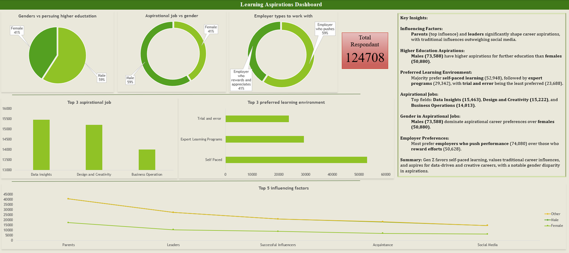Click the 45000 axis value
Screen dimensions: 569x253
point(7,194)
